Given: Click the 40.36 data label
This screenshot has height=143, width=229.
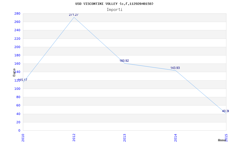Looking at the screenshot, I should (226, 111).
